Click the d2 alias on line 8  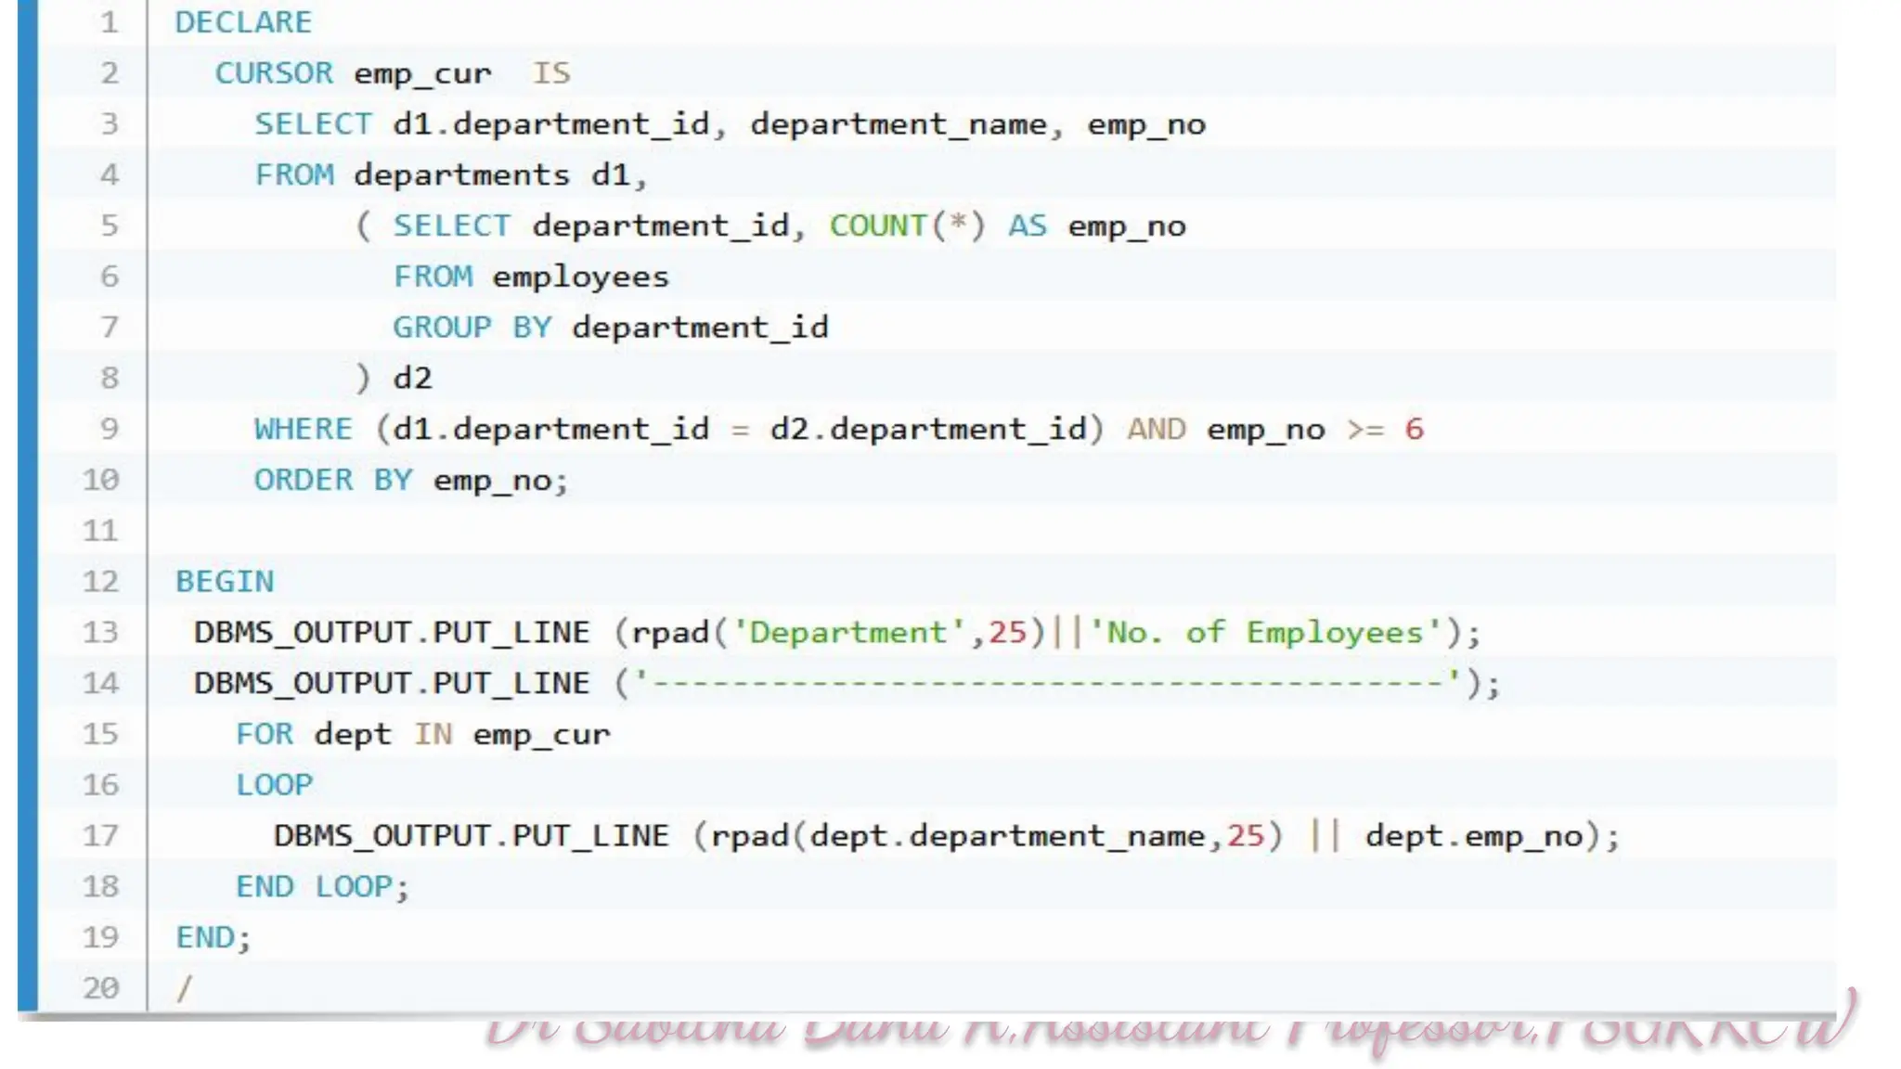tap(412, 379)
